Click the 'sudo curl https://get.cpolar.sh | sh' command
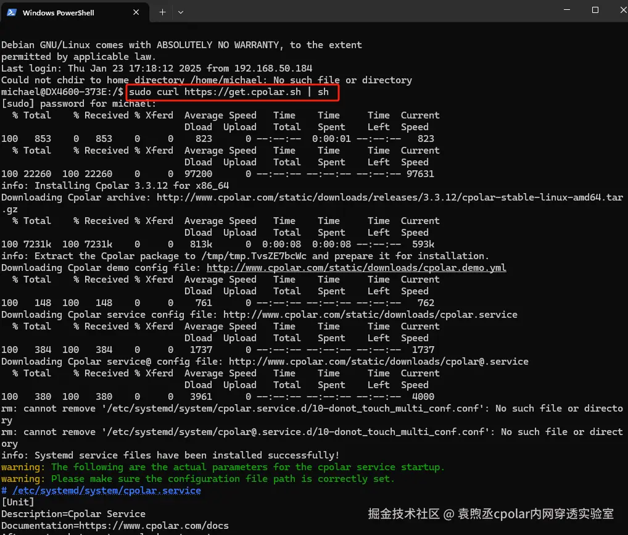The width and height of the screenshot is (628, 535). coord(229,92)
